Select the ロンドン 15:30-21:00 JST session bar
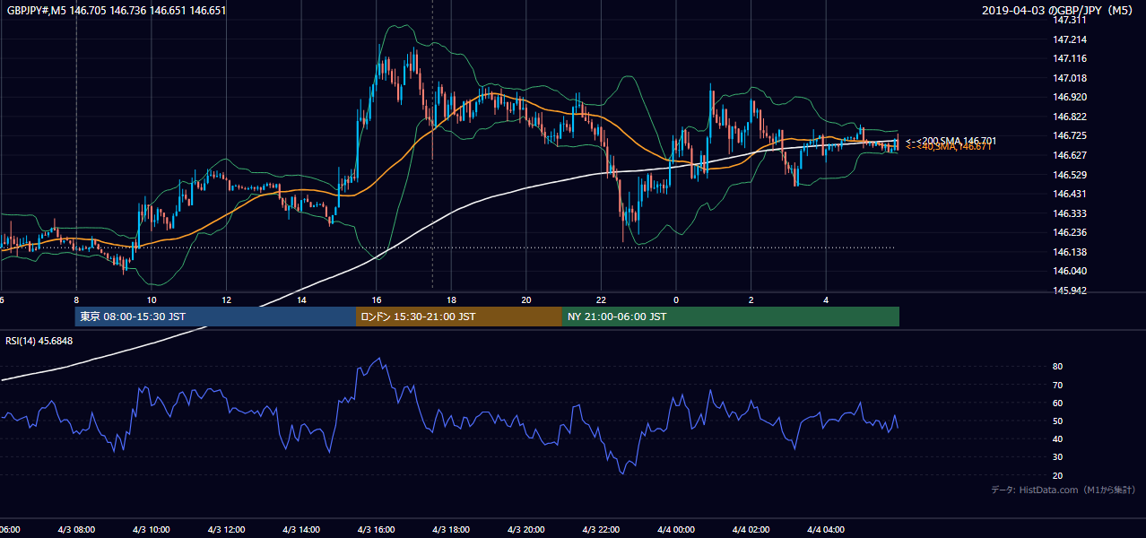1146x538 pixels. [x=459, y=317]
